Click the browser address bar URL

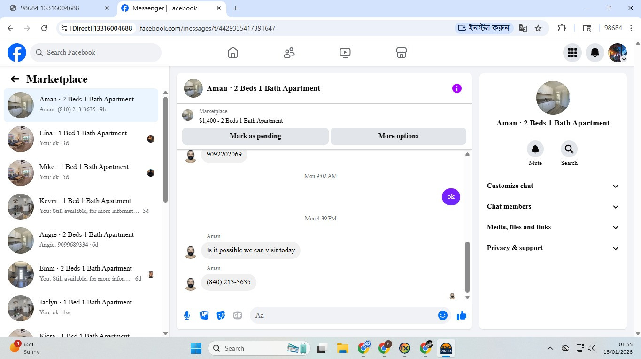coord(208,28)
